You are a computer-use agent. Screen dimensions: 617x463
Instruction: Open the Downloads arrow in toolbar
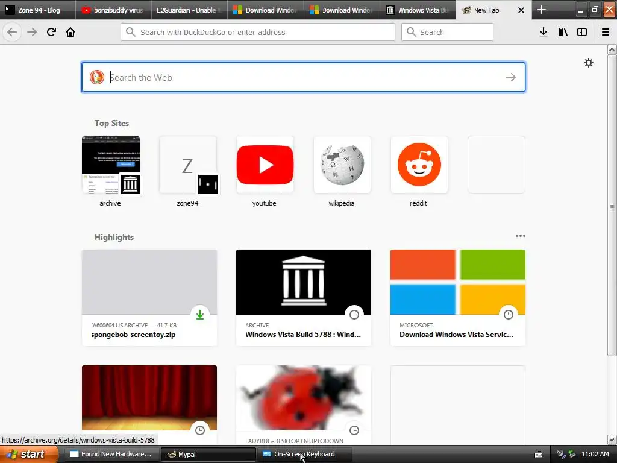tap(543, 32)
